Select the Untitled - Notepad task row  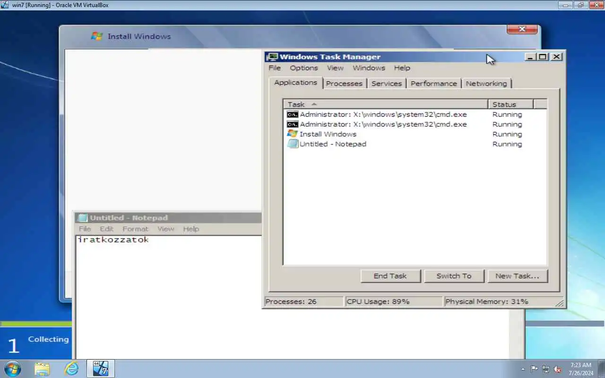[415, 144]
